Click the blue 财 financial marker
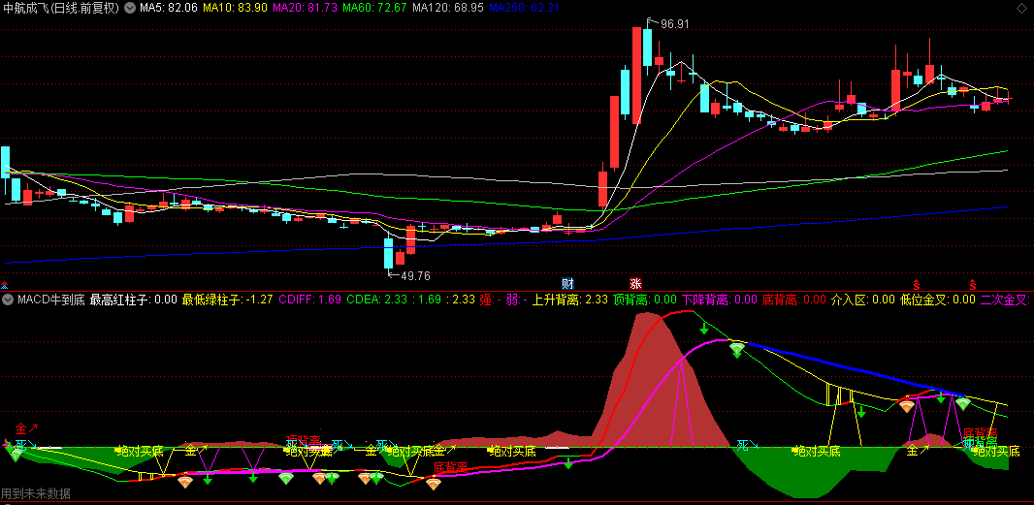 pos(567,284)
